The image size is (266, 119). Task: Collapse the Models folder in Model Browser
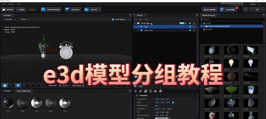click(202, 23)
